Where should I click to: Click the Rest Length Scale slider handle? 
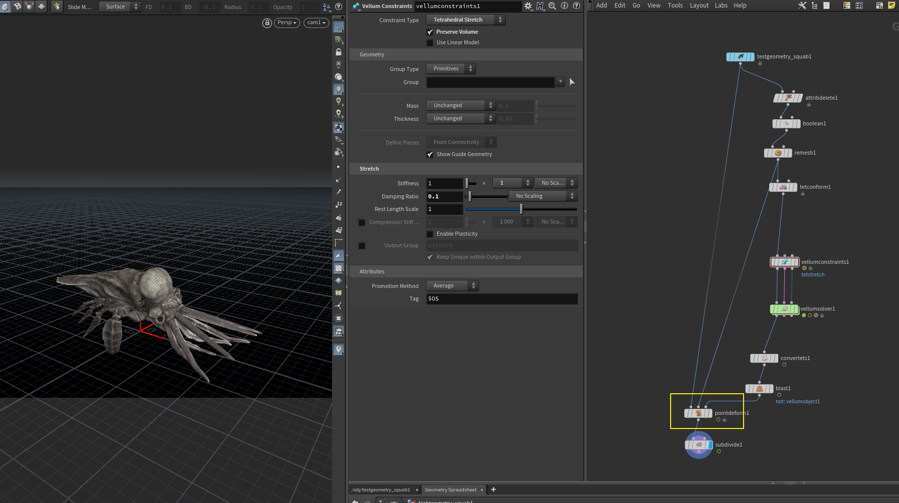coord(521,209)
